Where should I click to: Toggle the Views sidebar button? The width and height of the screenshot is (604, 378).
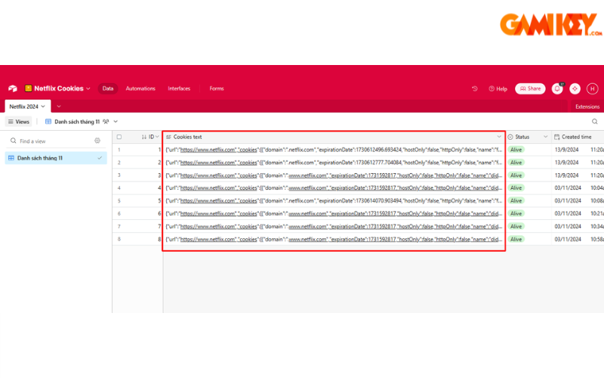[18, 122]
